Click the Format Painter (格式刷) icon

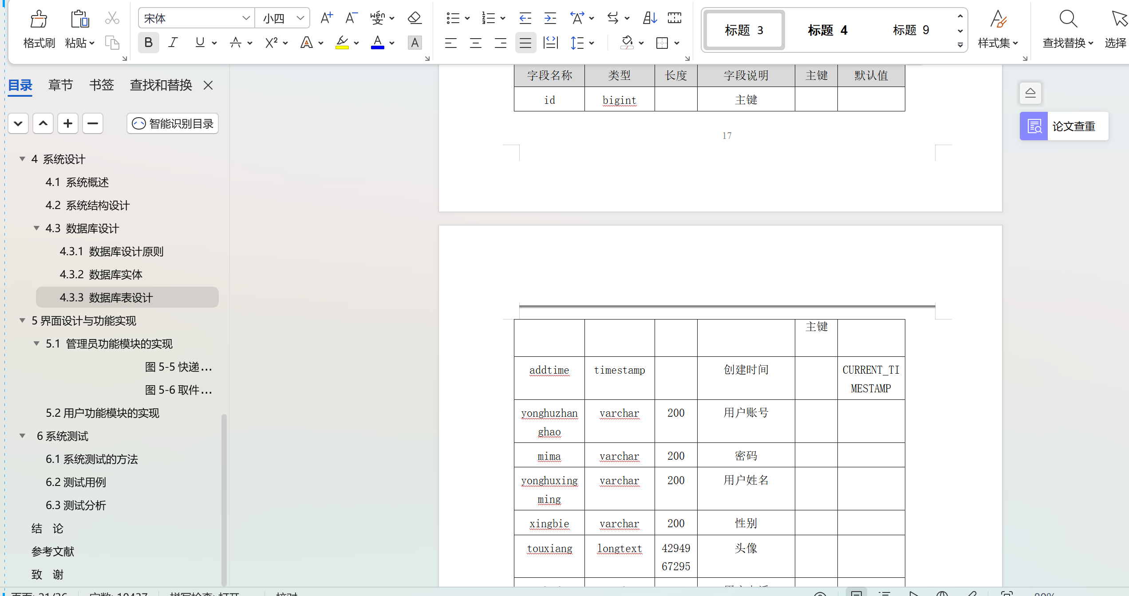[39, 20]
